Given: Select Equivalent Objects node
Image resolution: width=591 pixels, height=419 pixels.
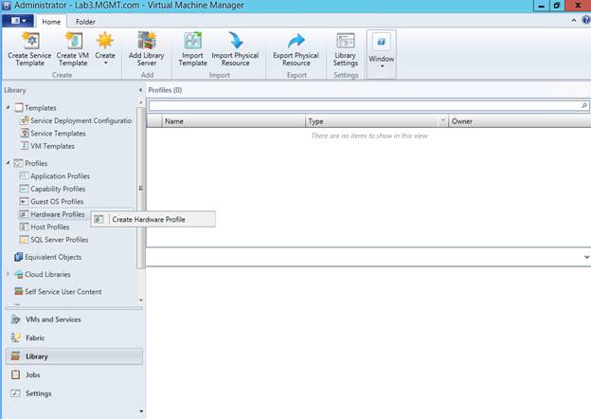Looking at the screenshot, I should pos(48,257).
